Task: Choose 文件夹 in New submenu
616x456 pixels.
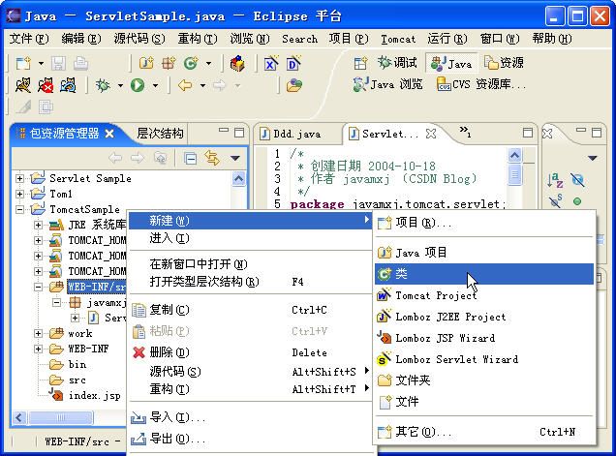Action: click(484, 380)
